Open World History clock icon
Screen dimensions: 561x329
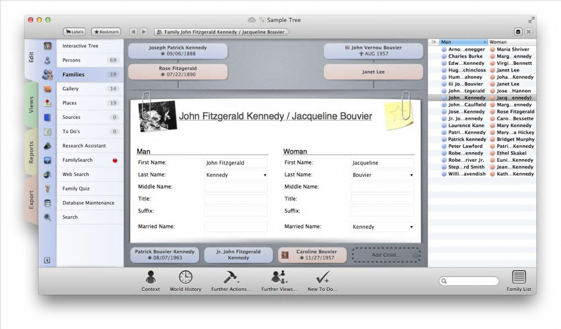click(x=185, y=277)
